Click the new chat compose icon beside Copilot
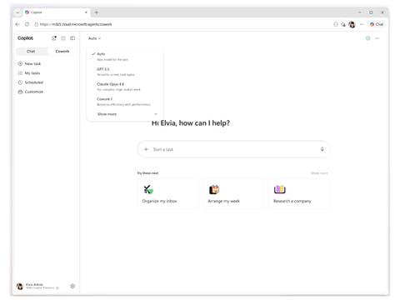The height and width of the screenshot is (300, 400). (x=54, y=38)
